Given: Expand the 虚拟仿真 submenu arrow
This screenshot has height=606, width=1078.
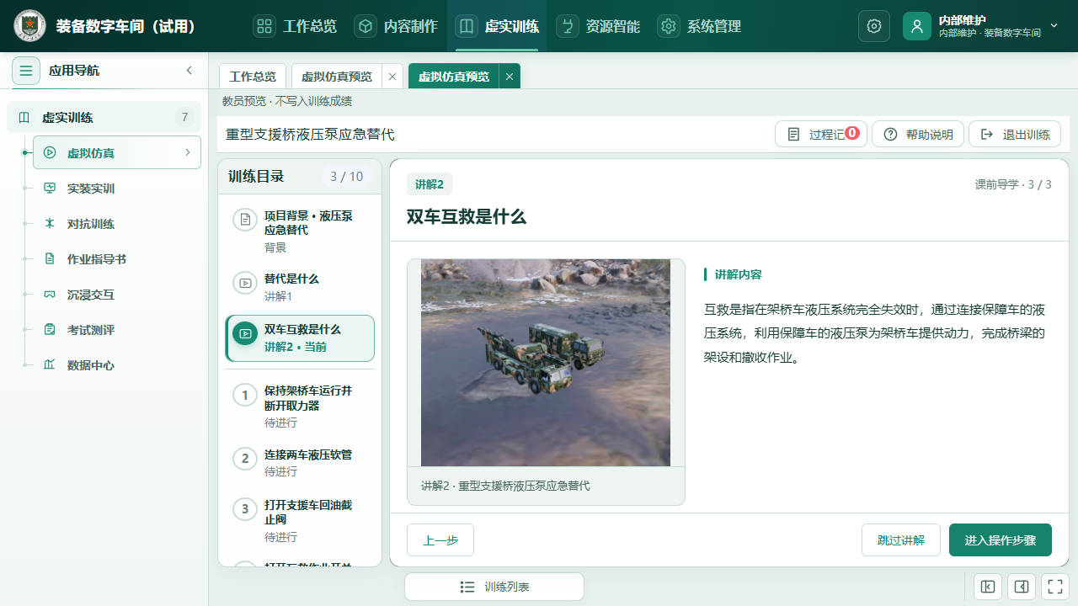Looking at the screenshot, I should (187, 152).
